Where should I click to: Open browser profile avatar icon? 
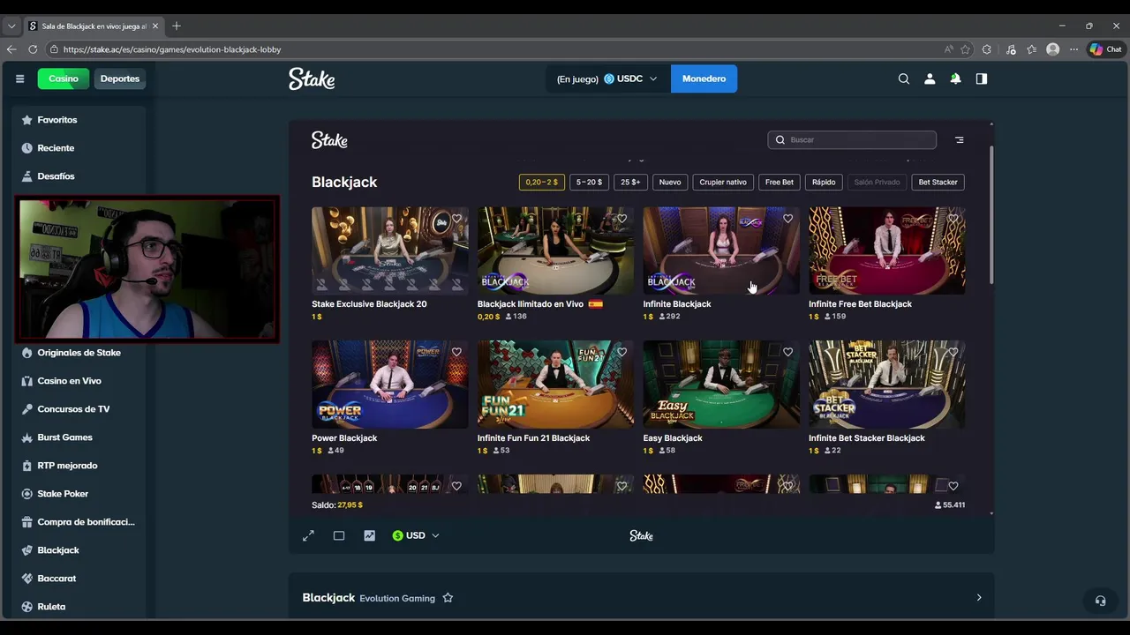1052,49
